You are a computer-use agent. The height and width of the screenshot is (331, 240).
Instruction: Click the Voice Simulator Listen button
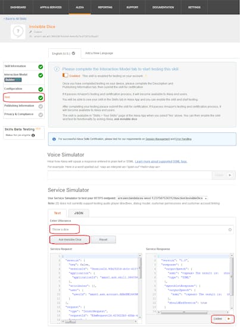(x=223, y=175)
